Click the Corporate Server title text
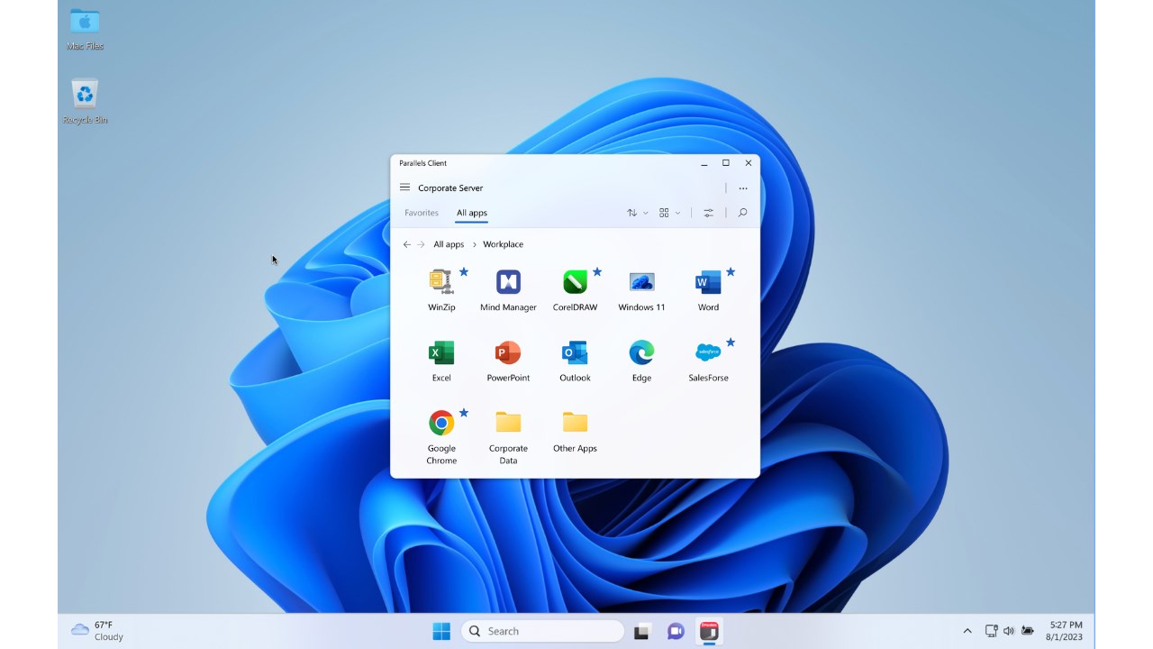The image size is (1153, 649). (x=450, y=187)
